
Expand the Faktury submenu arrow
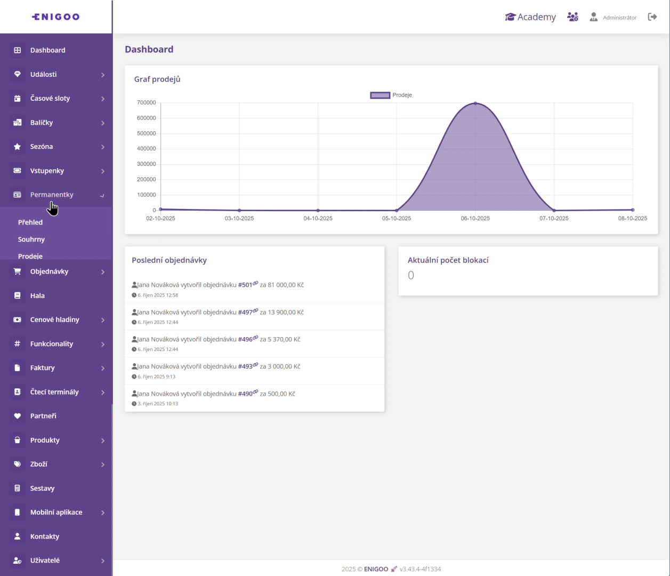(103, 368)
